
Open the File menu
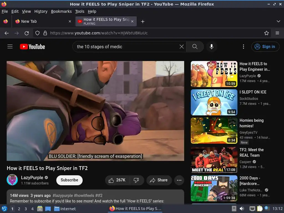(x=5, y=11)
